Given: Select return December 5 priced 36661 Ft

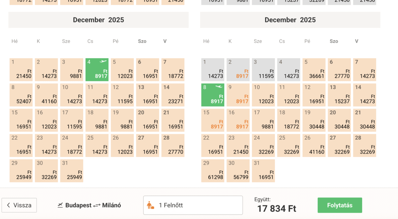Looking at the screenshot, I should [314, 70].
